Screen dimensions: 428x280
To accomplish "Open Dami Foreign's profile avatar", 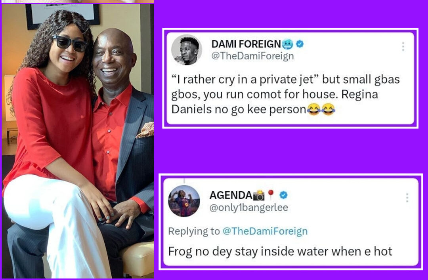I will [186, 50].
